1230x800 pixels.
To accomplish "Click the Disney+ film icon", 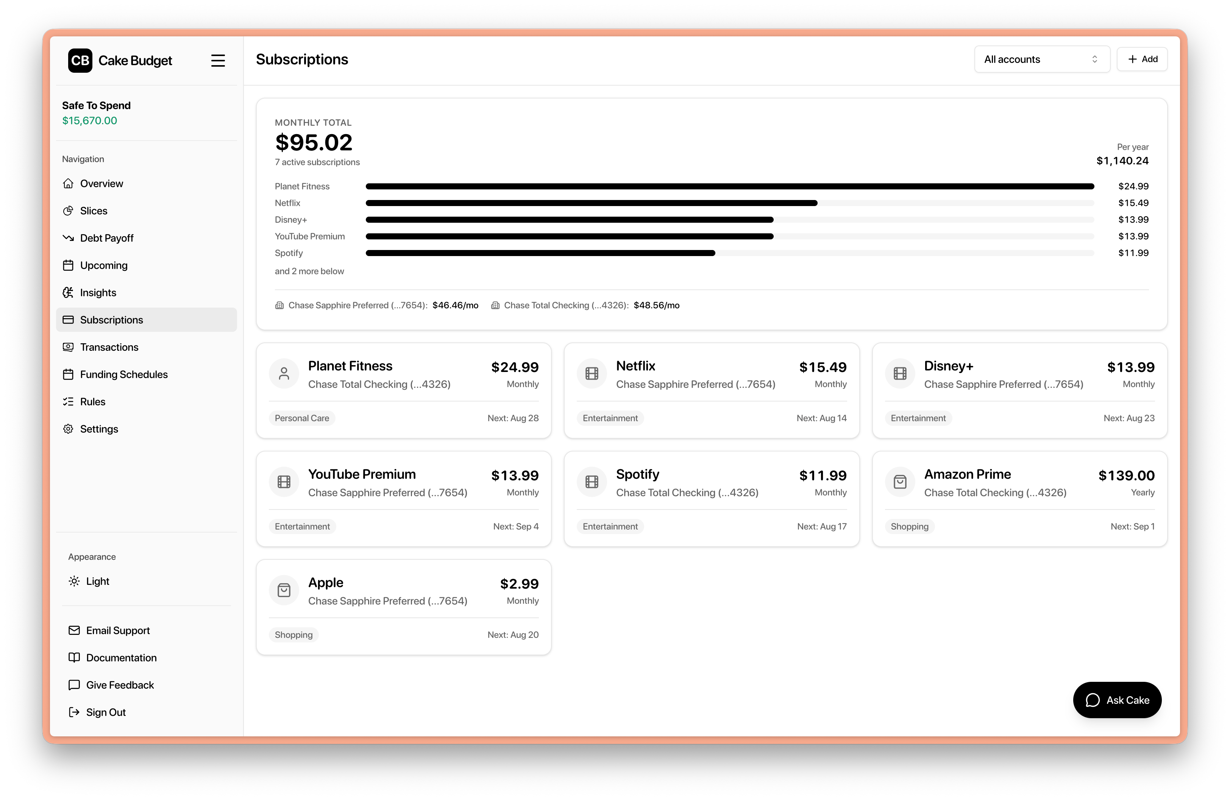I will click(900, 373).
